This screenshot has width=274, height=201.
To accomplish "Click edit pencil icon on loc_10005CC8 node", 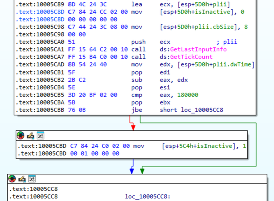I will click(x=22, y=179).
